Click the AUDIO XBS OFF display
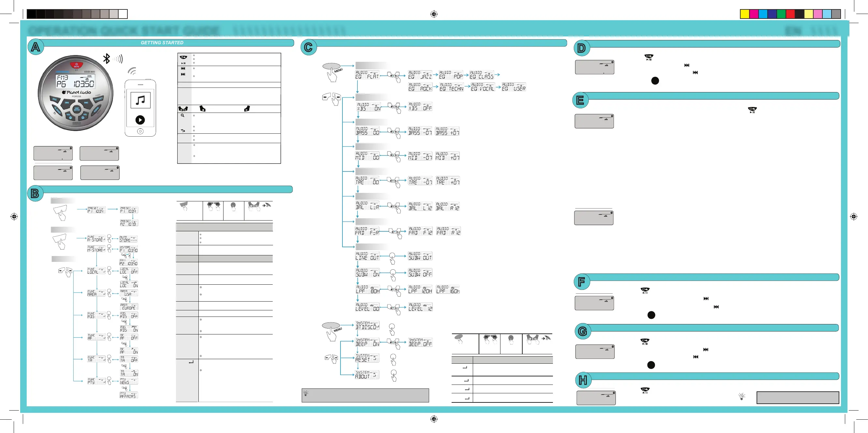Viewport: 868px width, 433px height. [x=420, y=107]
